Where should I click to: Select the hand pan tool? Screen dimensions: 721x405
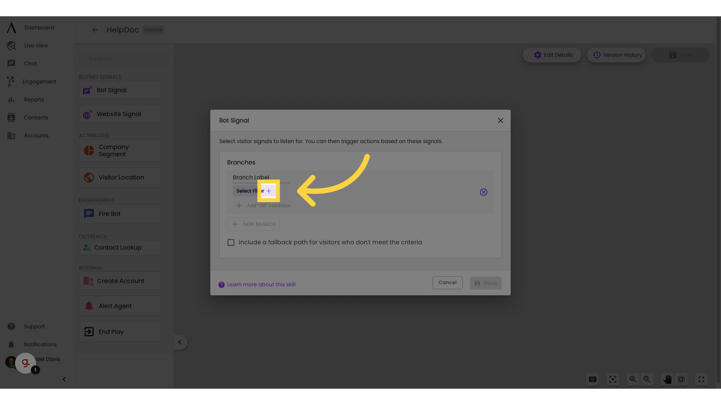coord(667,379)
